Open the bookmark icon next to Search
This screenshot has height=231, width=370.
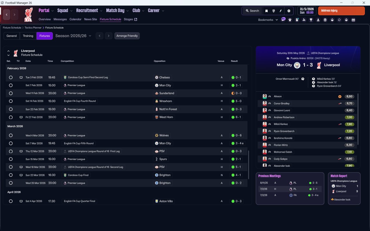(267, 11)
